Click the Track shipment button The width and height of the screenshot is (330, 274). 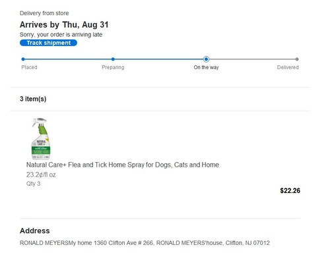48,43
